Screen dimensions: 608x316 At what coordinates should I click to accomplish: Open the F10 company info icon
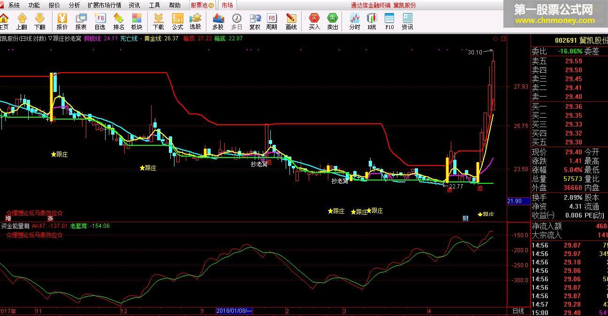(x=389, y=21)
